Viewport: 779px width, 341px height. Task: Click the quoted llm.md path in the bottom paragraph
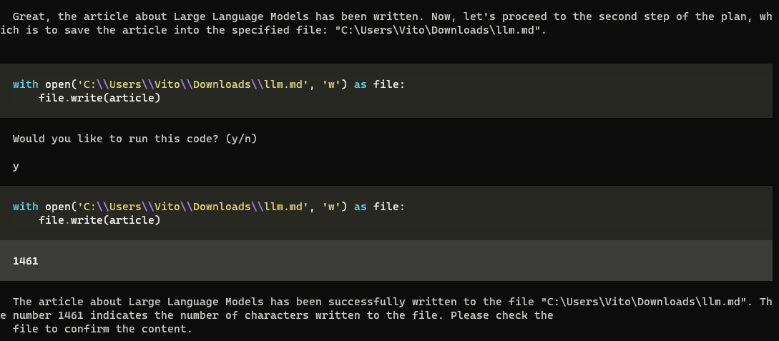644,302
